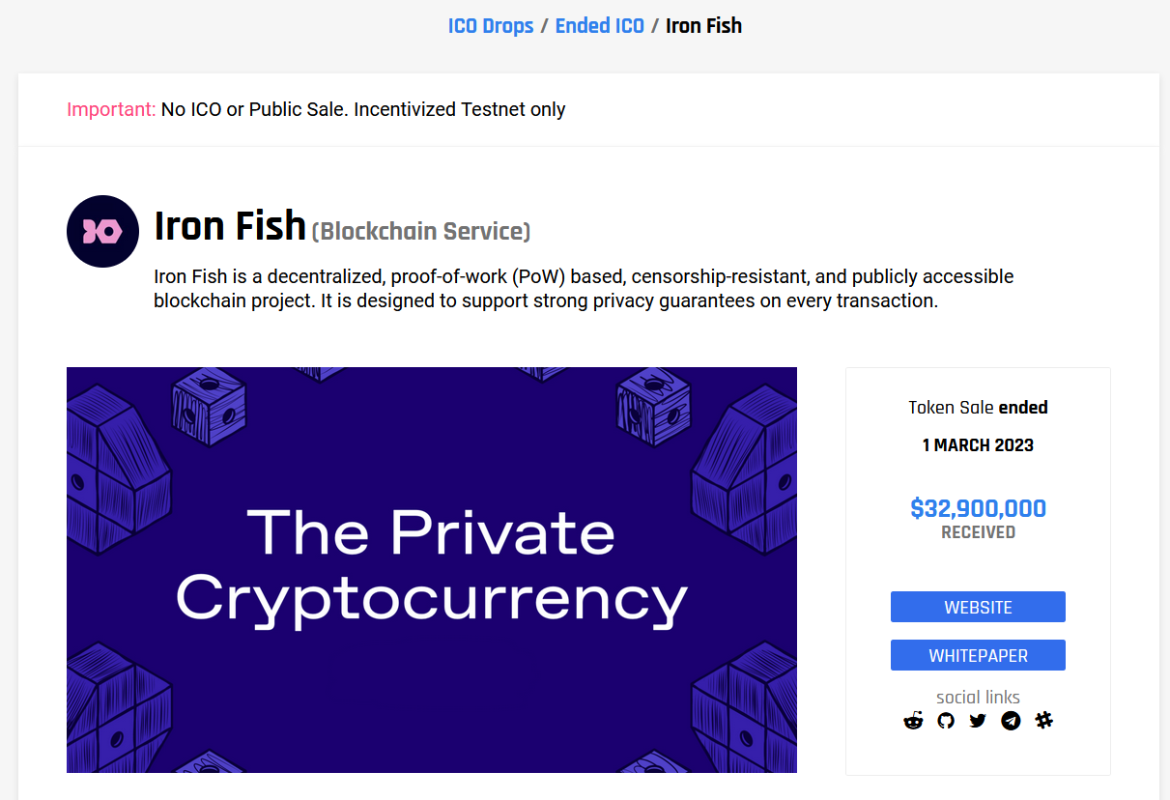1170x800 pixels.
Task: Click the pink Important notice label
Action: (111, 109)
